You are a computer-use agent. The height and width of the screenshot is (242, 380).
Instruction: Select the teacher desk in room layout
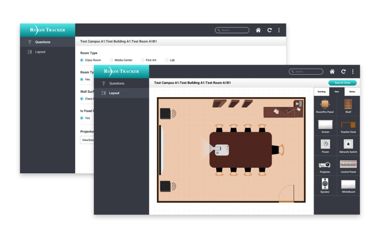click(x=283, y=109)
